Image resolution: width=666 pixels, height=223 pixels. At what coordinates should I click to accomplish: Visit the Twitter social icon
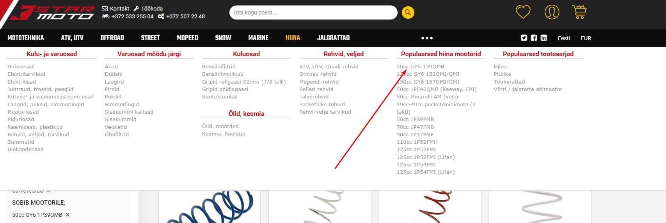524,38
